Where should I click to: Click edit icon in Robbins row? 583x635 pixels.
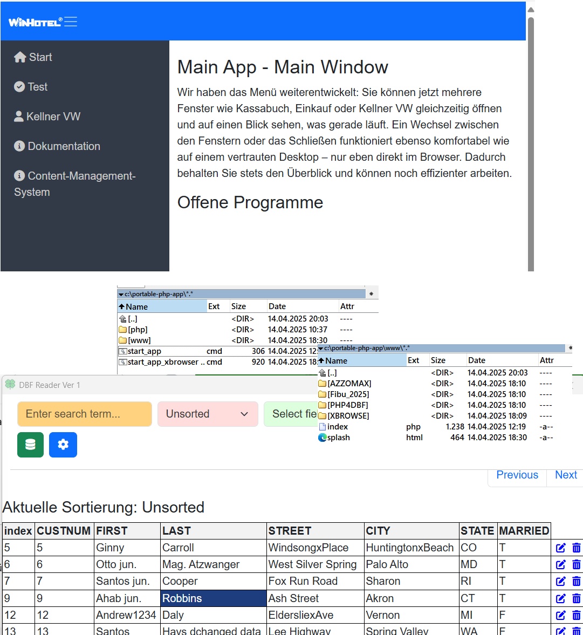pyautogui.click(x=561, y=598)
